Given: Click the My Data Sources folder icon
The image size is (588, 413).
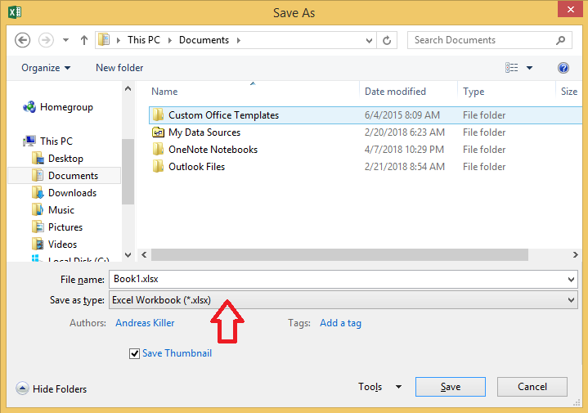Looking at the screenshot, I should point(159,132).
